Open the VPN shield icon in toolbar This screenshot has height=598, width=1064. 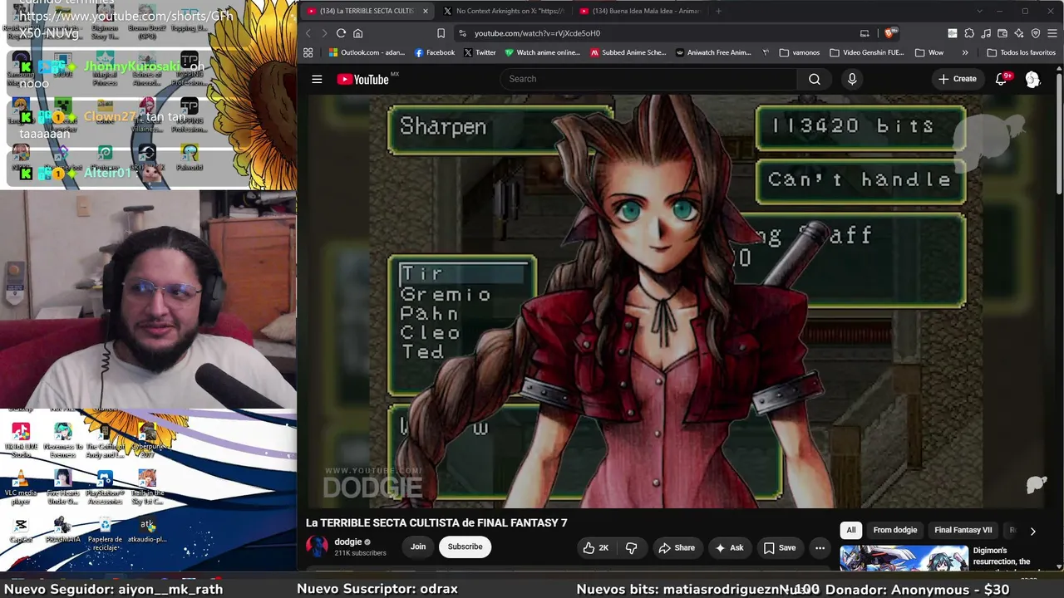1036,33
